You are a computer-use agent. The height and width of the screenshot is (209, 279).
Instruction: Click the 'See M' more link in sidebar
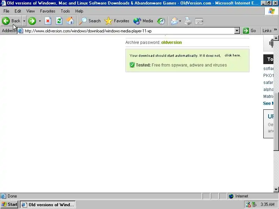point(268,103)
